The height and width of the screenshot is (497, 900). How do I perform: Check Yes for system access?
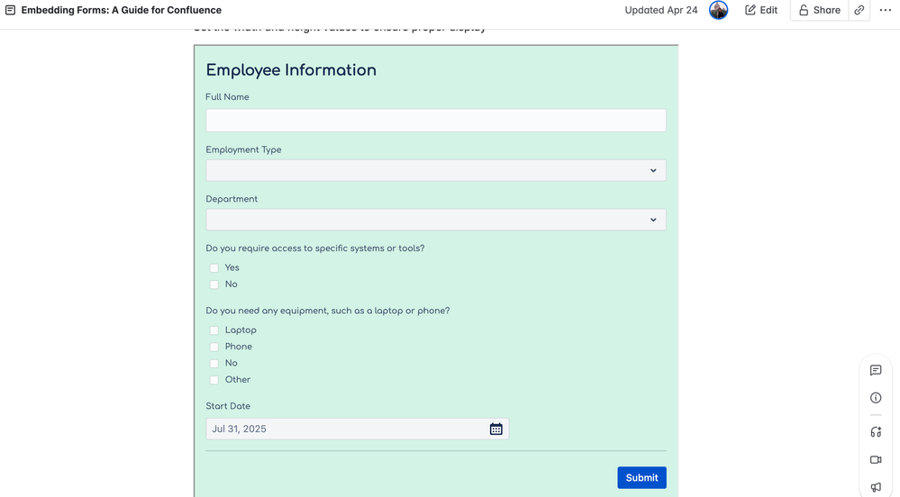[x=214, y=268]
